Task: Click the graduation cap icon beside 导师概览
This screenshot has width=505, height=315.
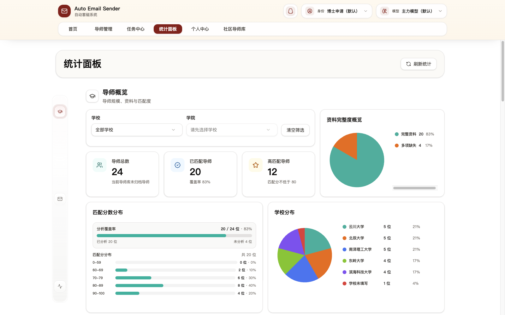Action: point(92,96)
